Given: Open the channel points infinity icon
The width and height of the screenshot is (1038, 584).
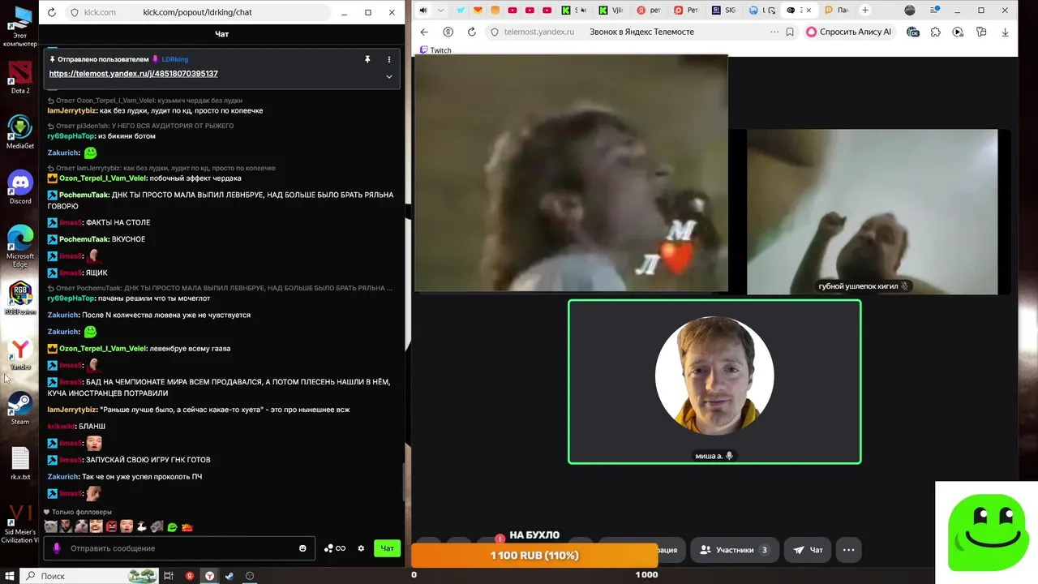Looking at the screenshot, I should (x=335, y=548).
